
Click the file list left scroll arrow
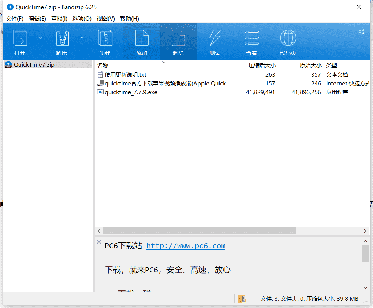[99, 231]
